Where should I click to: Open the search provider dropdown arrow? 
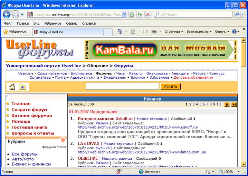(x=243, y=15)
